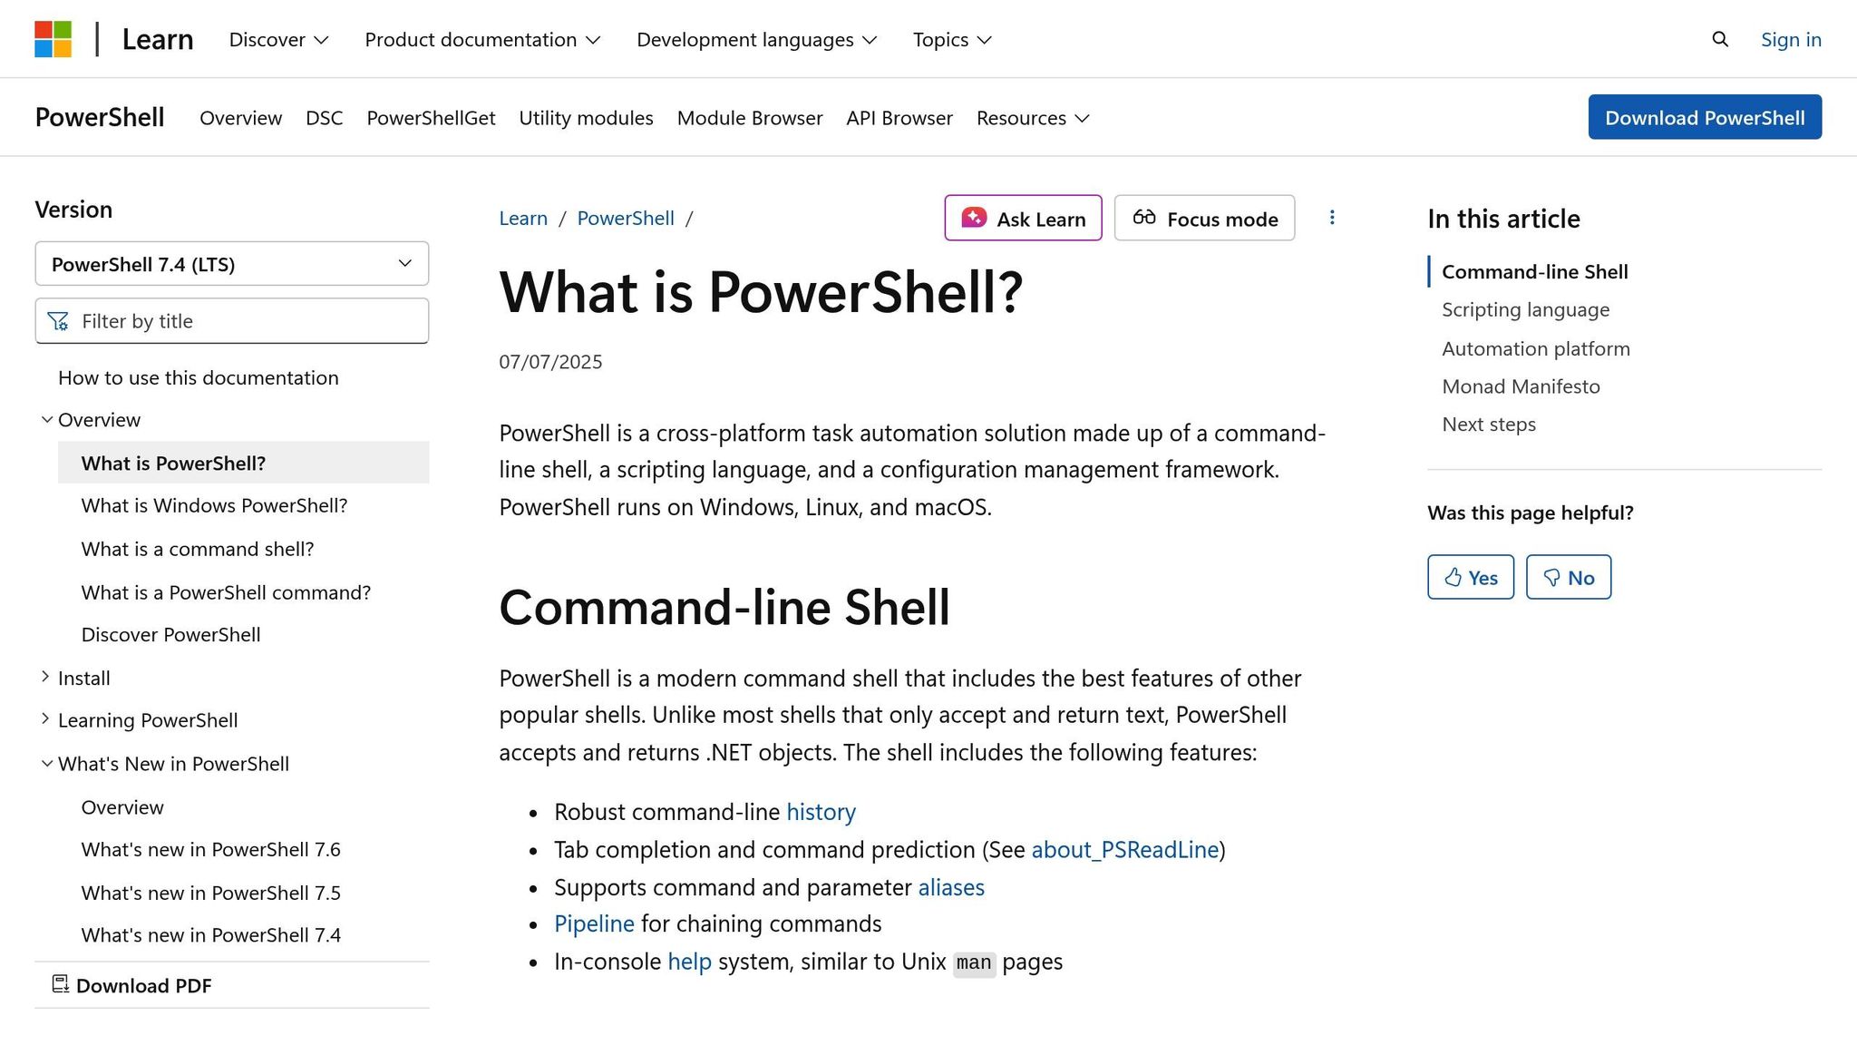1857x1045 pixels.
Task: Open the history link in the bullet list
Action: 820,812
